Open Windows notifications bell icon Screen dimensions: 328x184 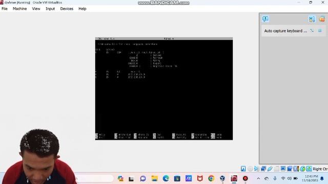(322, 178)
